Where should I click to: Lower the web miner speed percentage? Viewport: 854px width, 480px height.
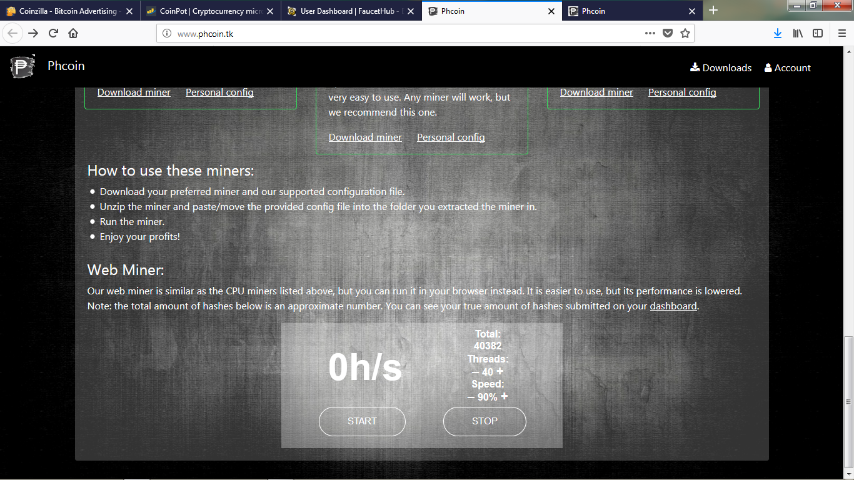click(x=471, y=397)
